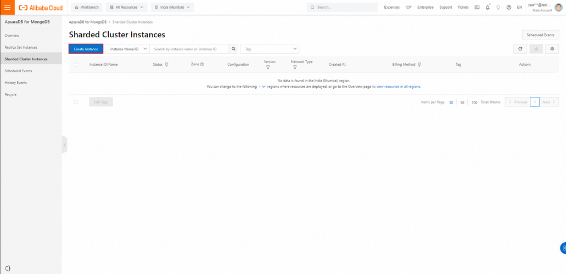This screenshot has width=566, height=274.
Task: Go to Next page
Action: 548,102
